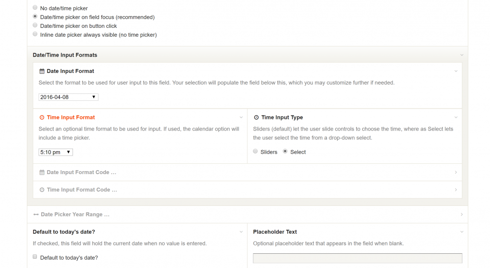490x268 pixels.
Task: Select Date/time picker on button click
Action: 35,25
